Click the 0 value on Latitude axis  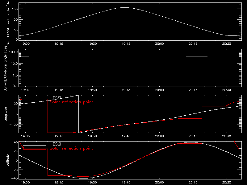tap(17, 160)
